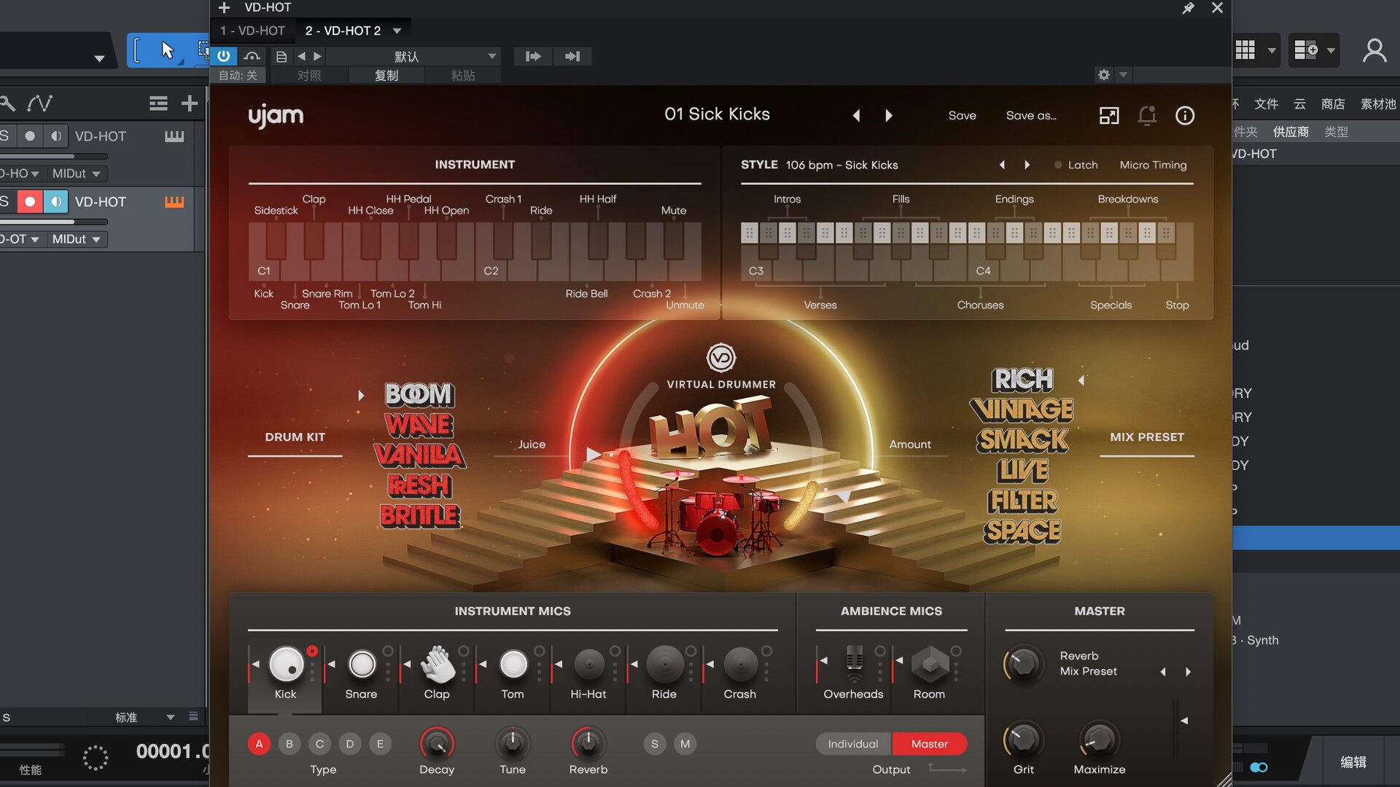Screen dimensions: 1400x787
Task: Select the Ride cymbal icon
Action: (664, 664)
